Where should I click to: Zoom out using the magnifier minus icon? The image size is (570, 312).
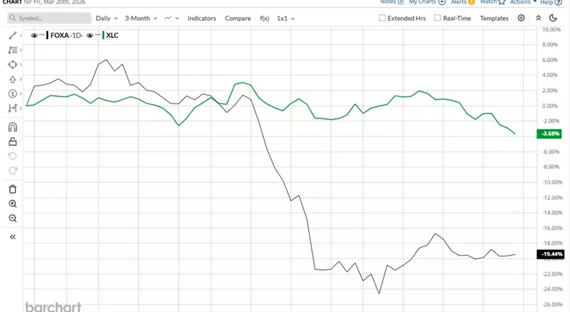[13, 218]
